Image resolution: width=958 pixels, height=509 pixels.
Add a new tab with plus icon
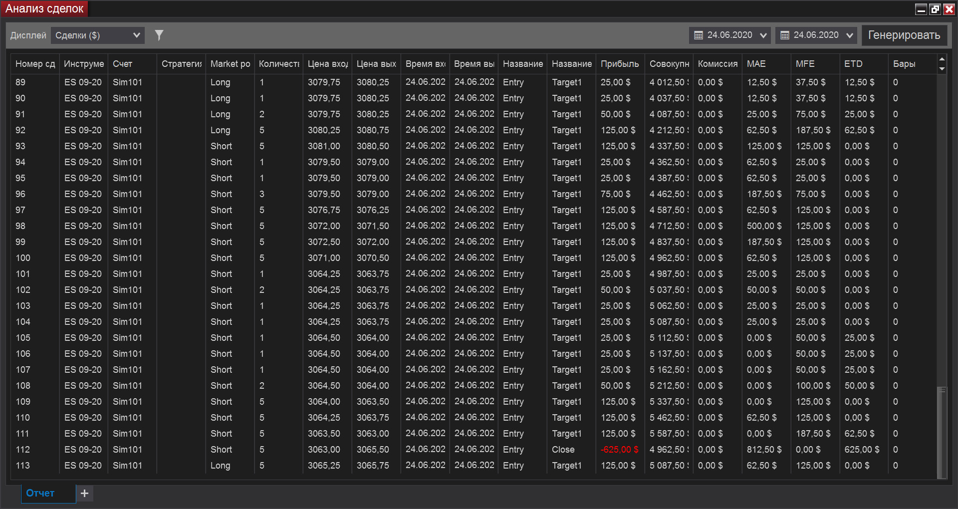click(x=85, y=493)
